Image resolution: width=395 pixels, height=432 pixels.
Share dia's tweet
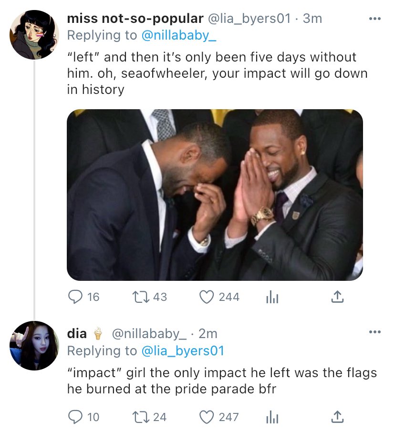pos(337,417)
